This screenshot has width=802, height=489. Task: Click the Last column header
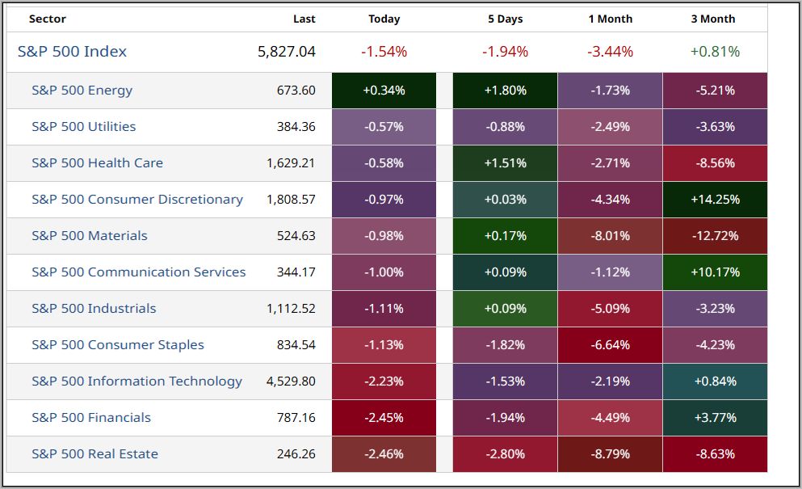304,19
